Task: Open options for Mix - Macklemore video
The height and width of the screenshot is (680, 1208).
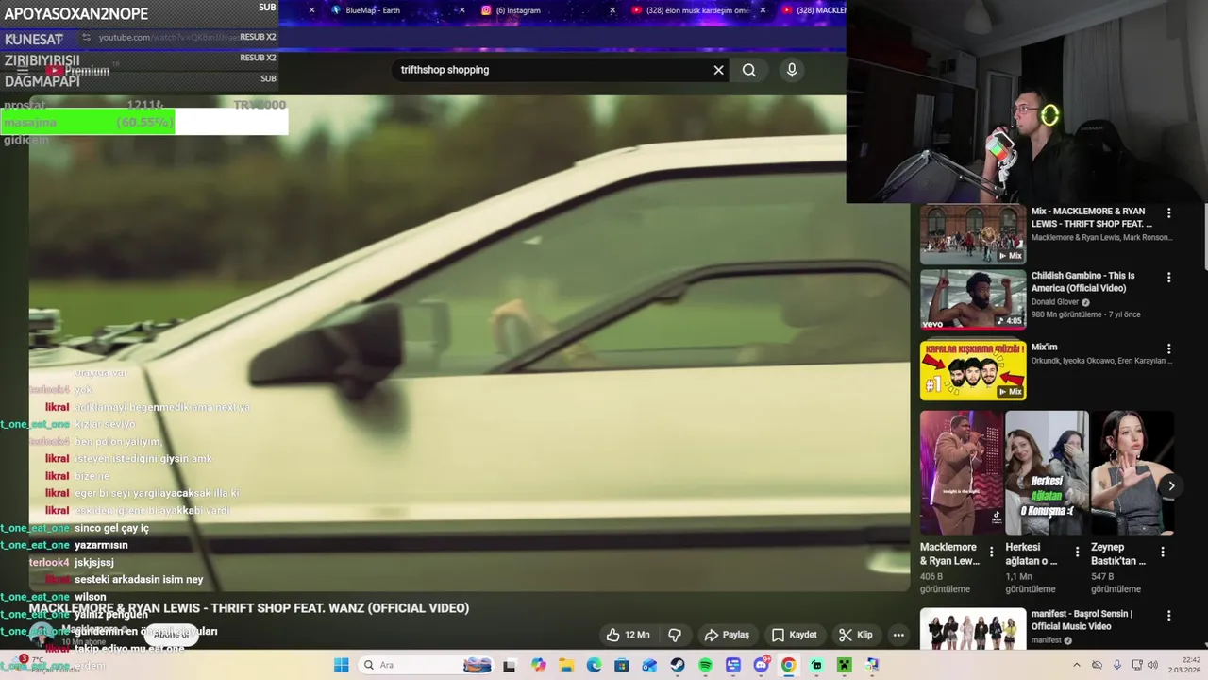Action: coord(1168,213)
